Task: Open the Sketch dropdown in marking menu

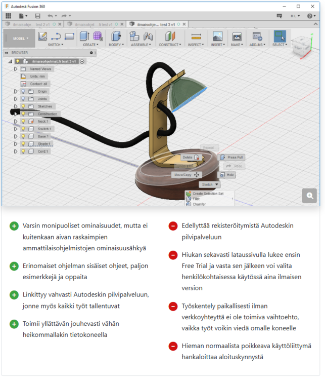Action: tap(210, 184)
